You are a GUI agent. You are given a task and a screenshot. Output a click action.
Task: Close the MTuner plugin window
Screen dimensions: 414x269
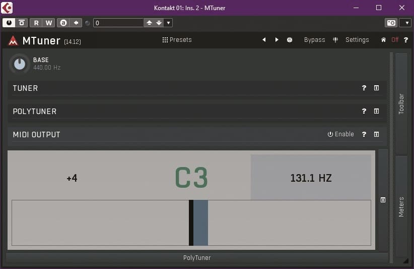[402, 8]
